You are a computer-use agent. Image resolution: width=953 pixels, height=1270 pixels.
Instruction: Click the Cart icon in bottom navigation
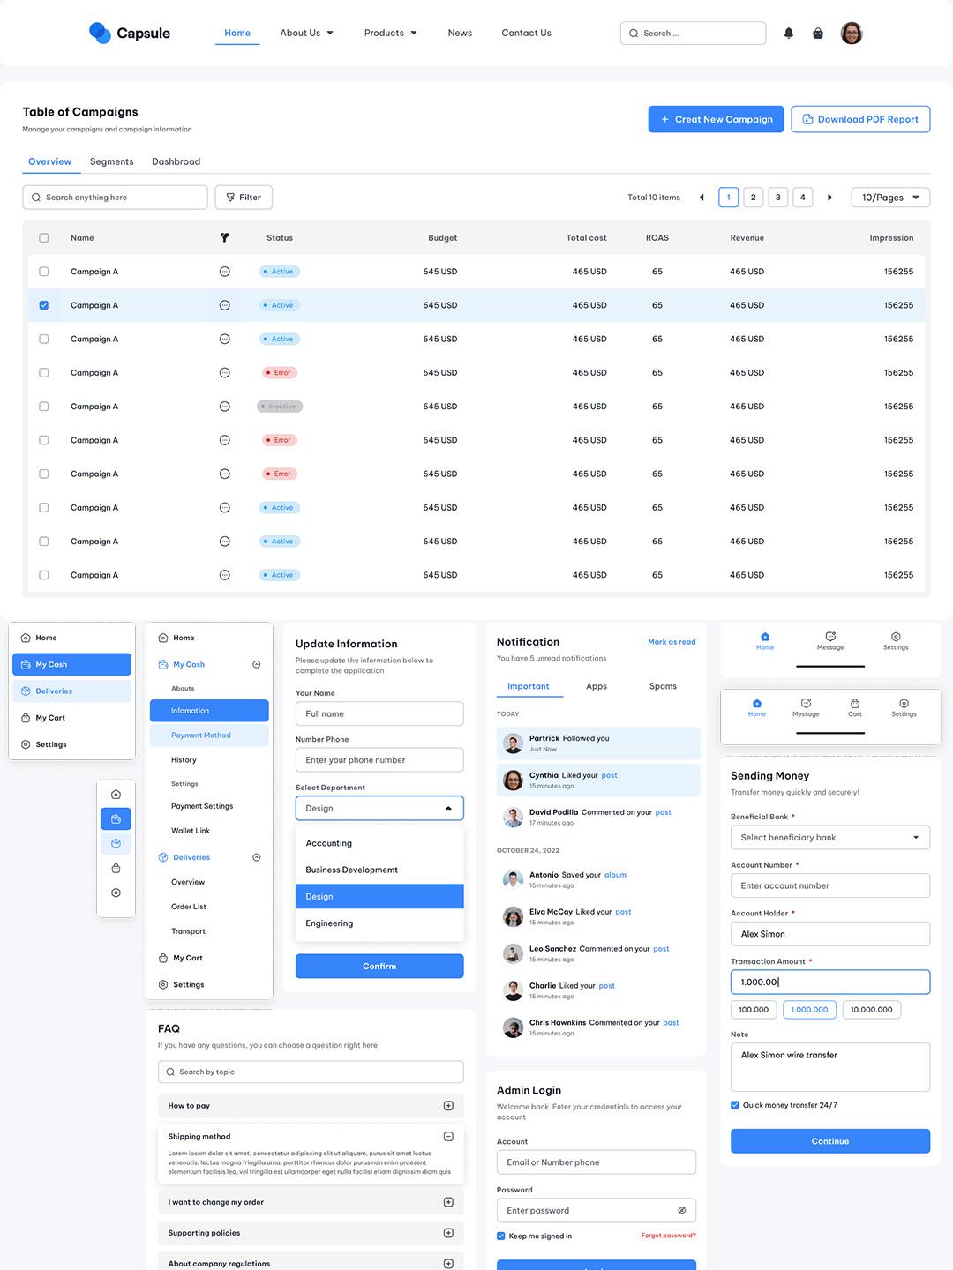854,707
